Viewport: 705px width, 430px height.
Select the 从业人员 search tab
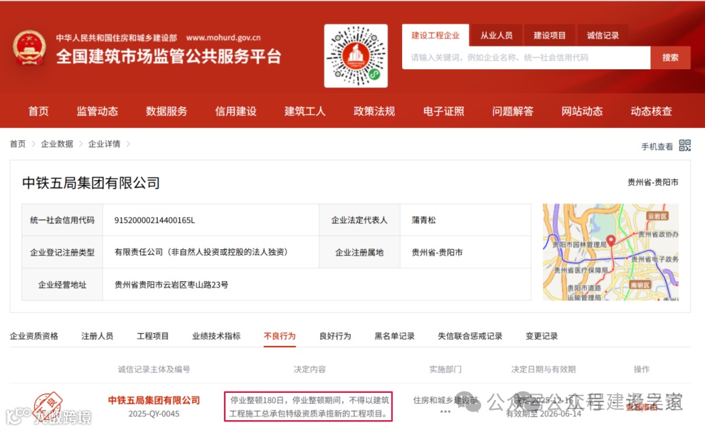click(496, 35)
